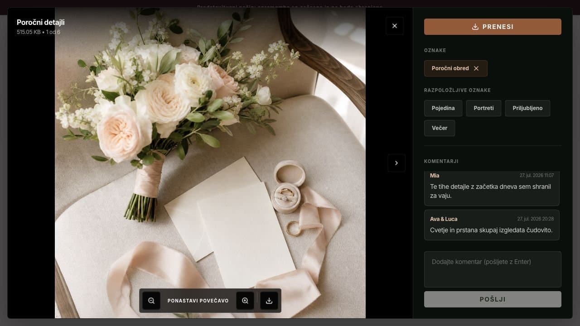Click the POŠLJI send button
Screen dimensions: 580x326
[493, 299]
